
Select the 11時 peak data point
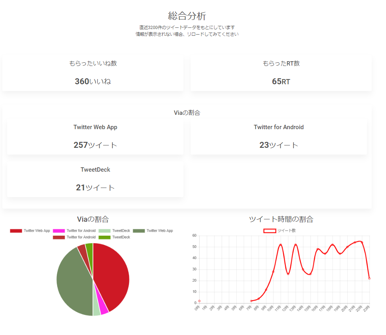click(281, 245)
